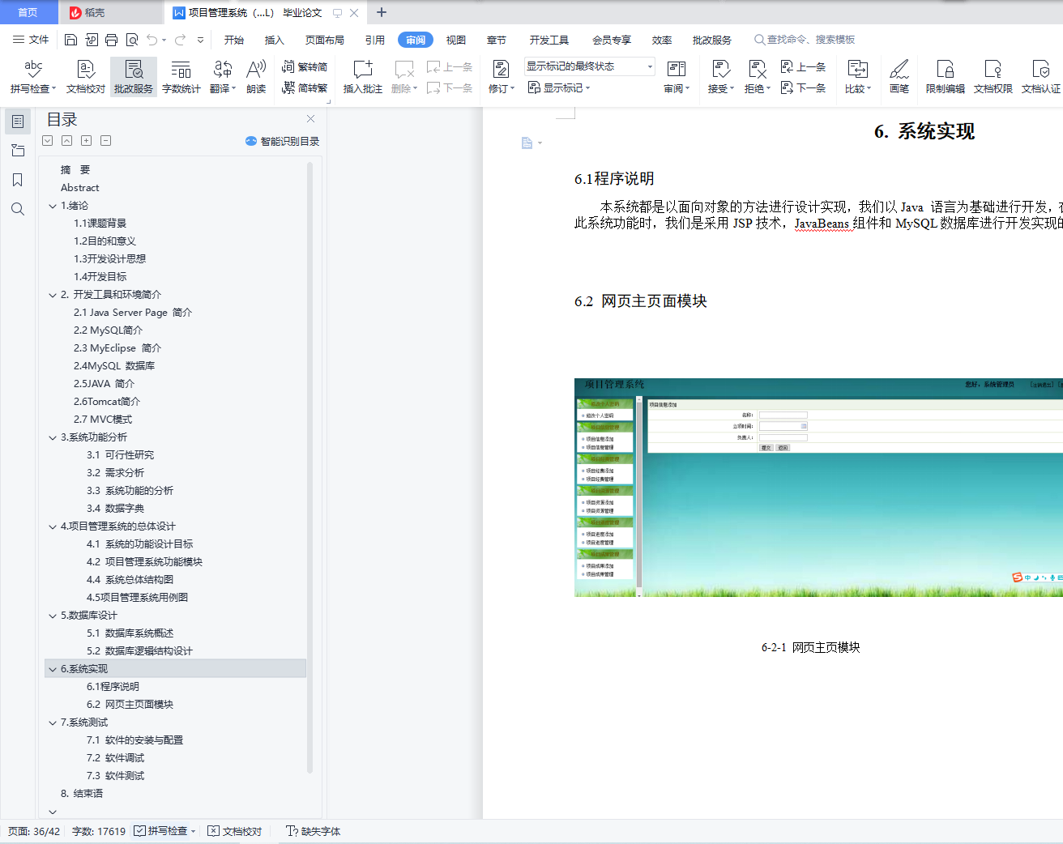This screenshot has height=844, width=1063.
Task: Convert text using 繁转简
Action: pyautogui.click(x=305, y=66)
